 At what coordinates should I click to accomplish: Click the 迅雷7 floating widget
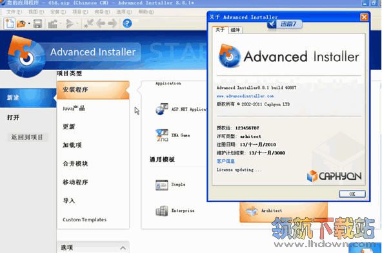(285, 24)
